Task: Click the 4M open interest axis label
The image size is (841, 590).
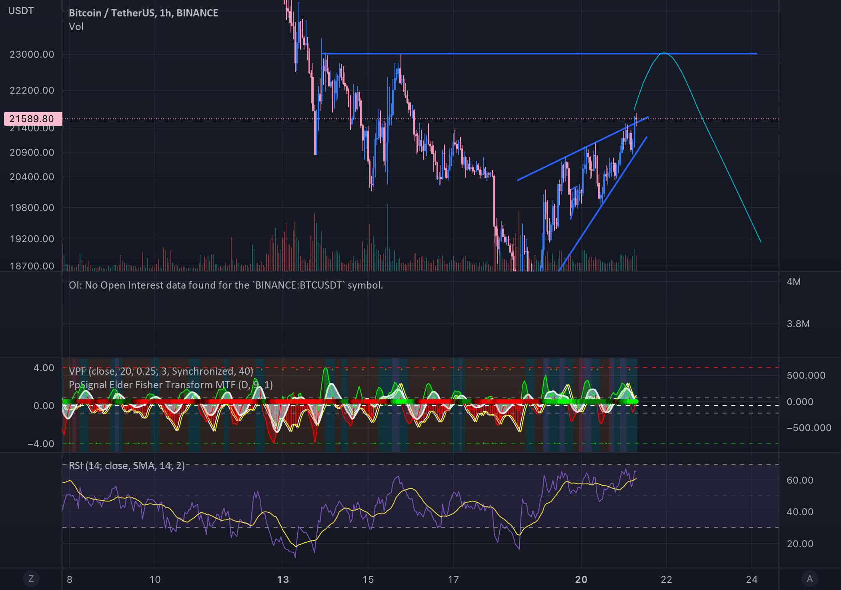Action: pyautogui.click(x=794, y=282)
